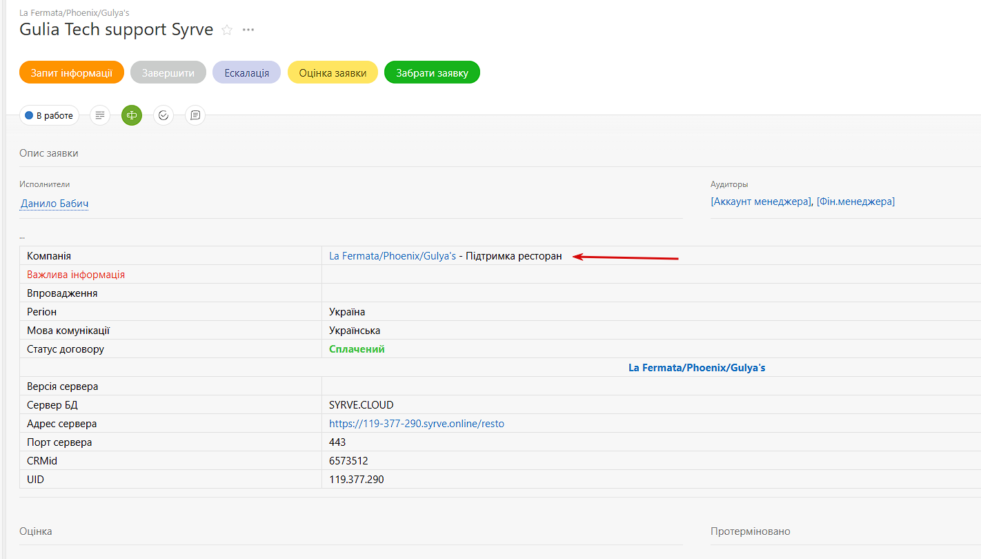Expand the '...' ellipsis above the table
Viewport: 981px width, 559px height.
[22, 236]
